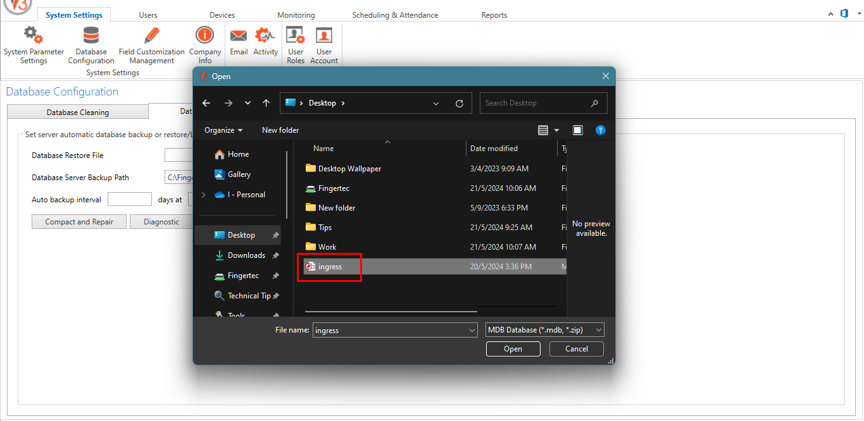Open Company Info icon
Viewport: 864px width, 421px height.
point(204,35)
